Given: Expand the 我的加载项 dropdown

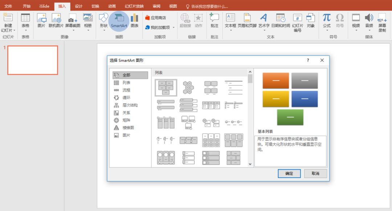Looking at the screenshot, I should [x=173, y=28].
